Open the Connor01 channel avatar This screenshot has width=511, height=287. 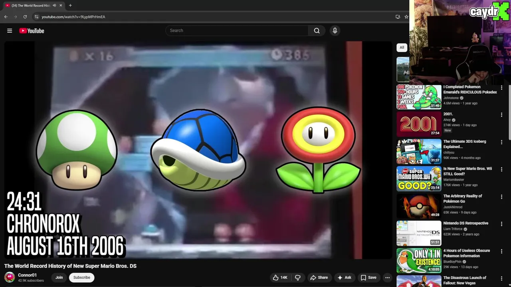tap(10, 277)
